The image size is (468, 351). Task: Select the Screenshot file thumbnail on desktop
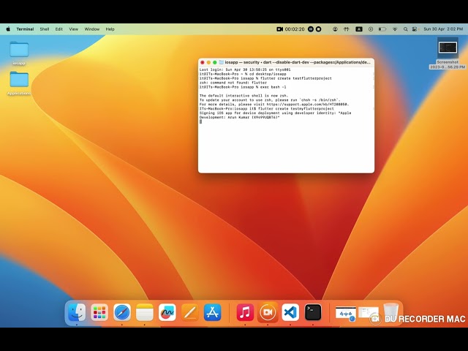[x=448, y=48]
